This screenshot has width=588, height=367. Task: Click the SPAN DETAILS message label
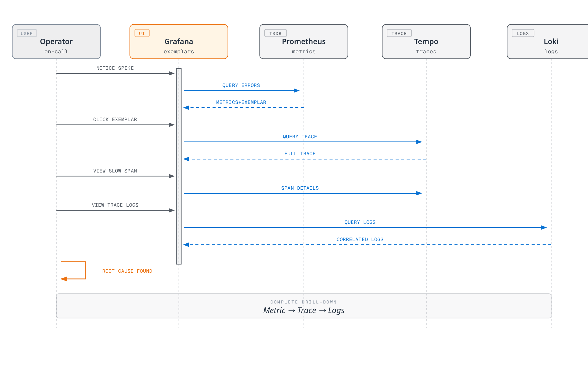300,188
